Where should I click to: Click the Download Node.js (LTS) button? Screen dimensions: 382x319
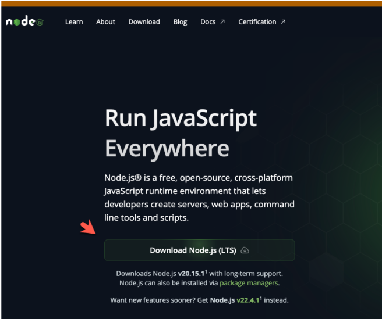(200, 250)
